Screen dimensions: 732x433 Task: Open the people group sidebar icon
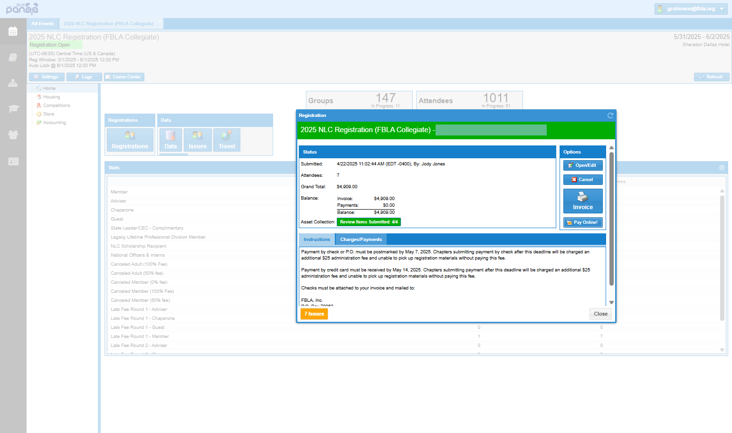13,135
